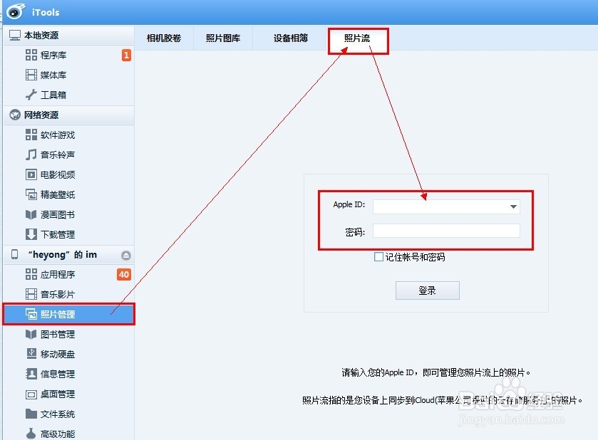Select 移动硬盘 text in sidebar
The width and height of the screenshot is (598, 440).
coord(58,355)
